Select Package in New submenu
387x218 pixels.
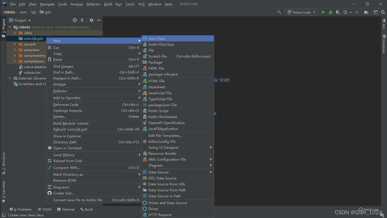pos(178,62)
